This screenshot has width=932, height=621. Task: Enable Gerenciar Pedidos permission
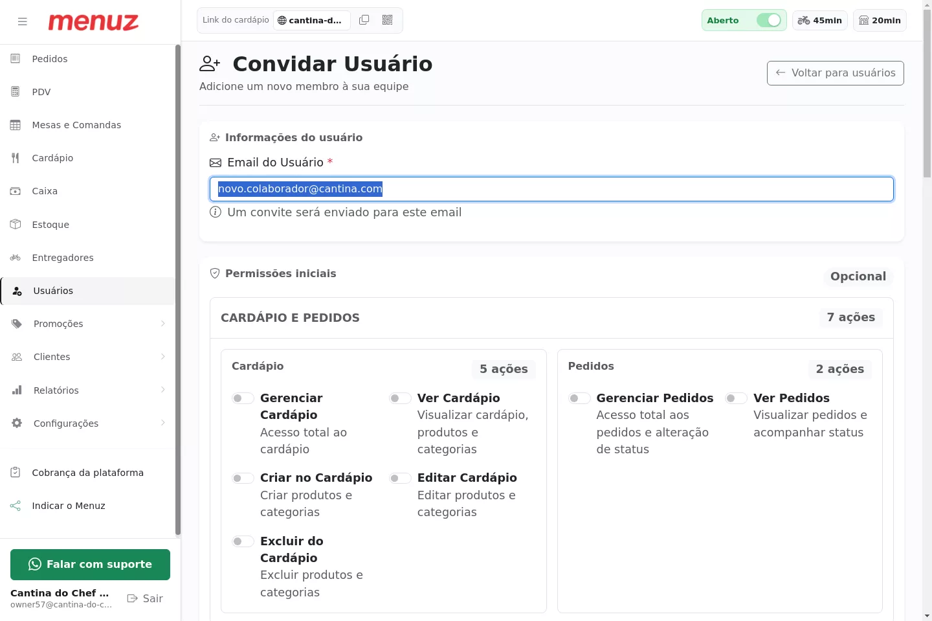click(x=579, y=398)
